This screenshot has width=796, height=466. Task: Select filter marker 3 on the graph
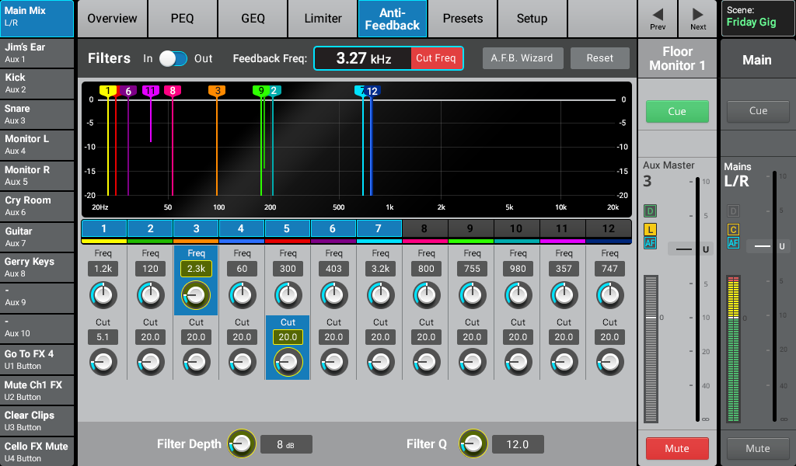pyautogui.click(x=217, y=91)
